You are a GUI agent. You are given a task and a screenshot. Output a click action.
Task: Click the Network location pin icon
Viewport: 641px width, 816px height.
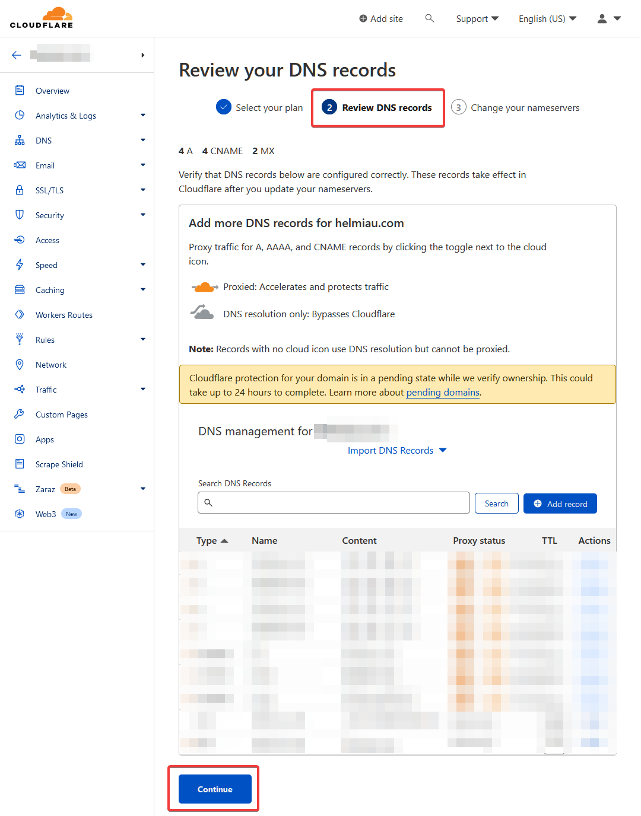pos(20,364)
